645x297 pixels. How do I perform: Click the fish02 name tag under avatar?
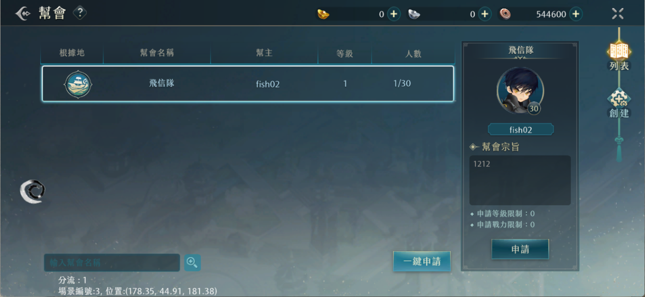tap(520, 130)
